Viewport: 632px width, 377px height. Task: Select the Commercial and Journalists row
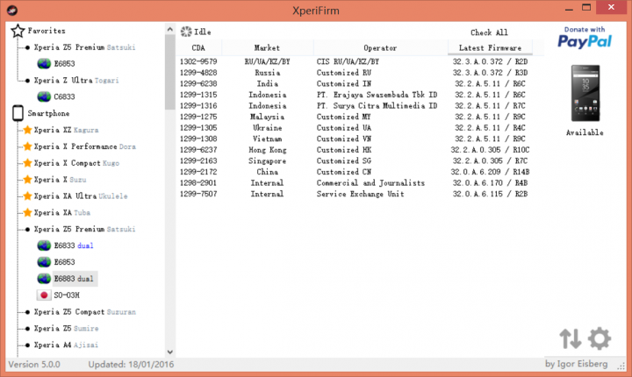(354, 183)
